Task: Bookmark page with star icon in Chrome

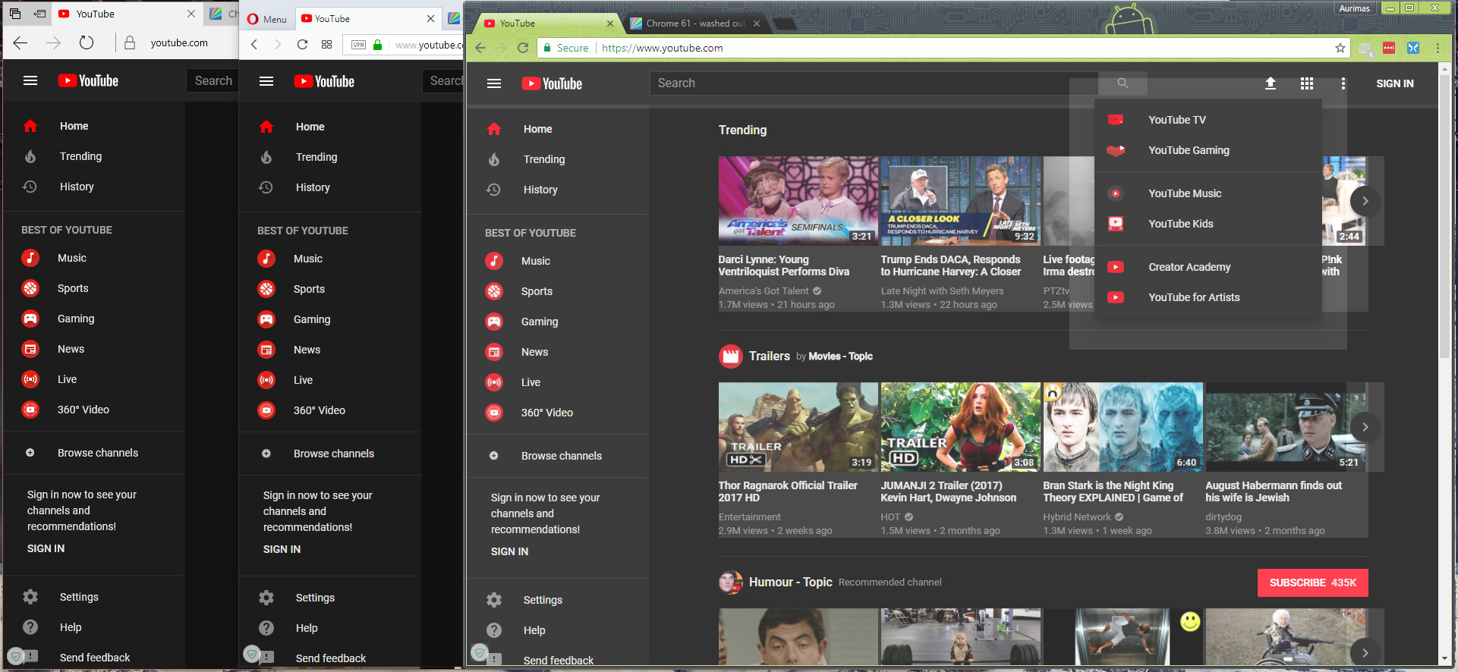Action: click(1340, 48)
